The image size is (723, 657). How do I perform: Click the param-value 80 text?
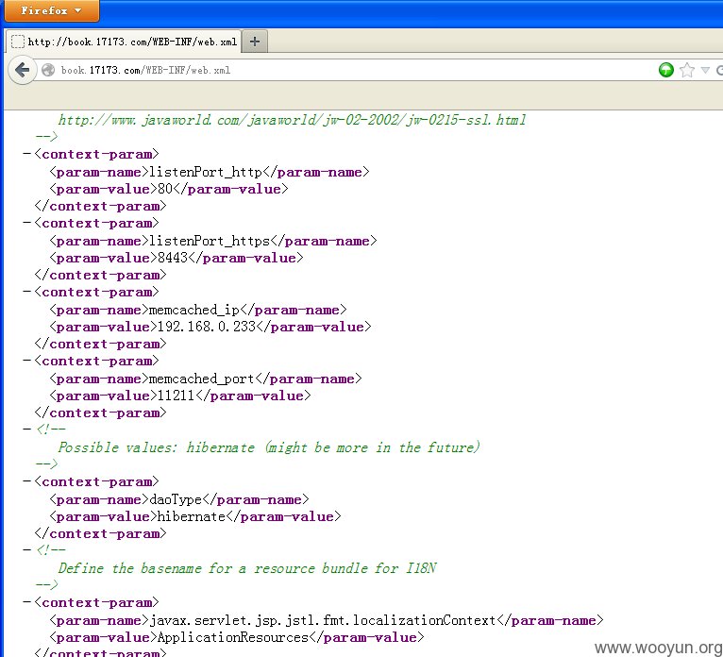coord(164,189)
